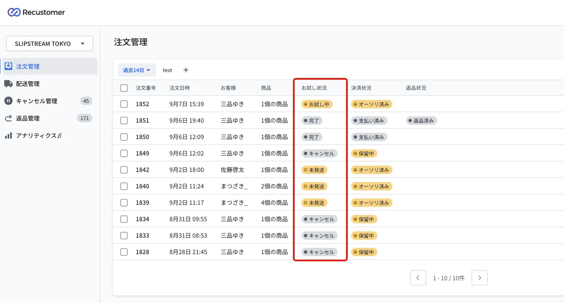Open order number 1840
This screenshot has width=564, height=303.
[142, 186]
